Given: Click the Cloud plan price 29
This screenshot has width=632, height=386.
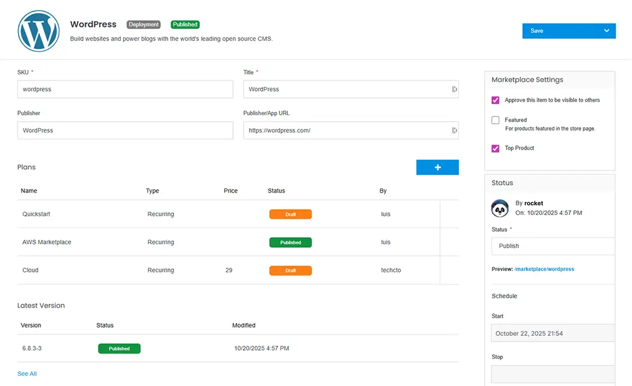Looking at the screenshot, I should pos(229,270).
